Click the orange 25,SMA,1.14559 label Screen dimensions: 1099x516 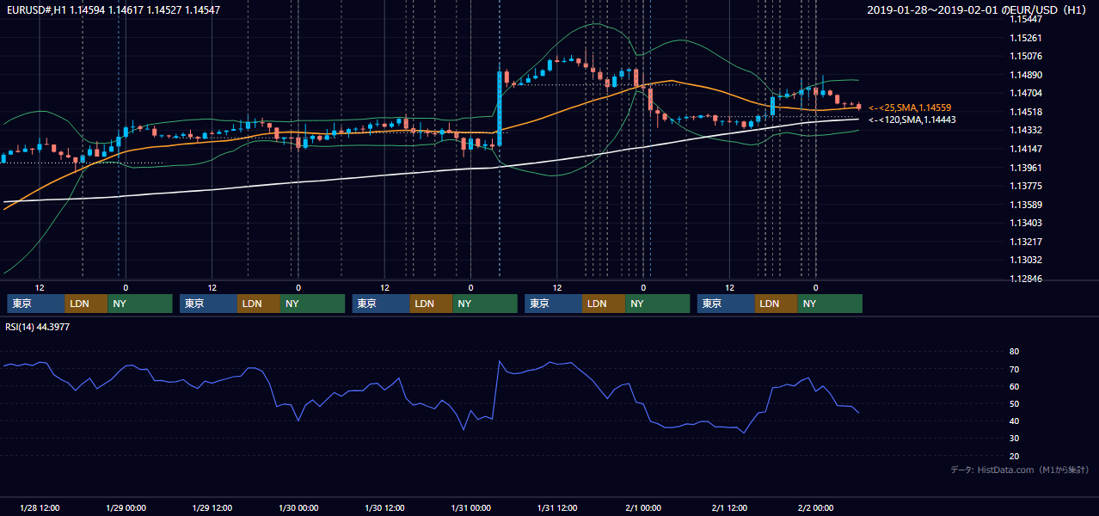[910, 107]
